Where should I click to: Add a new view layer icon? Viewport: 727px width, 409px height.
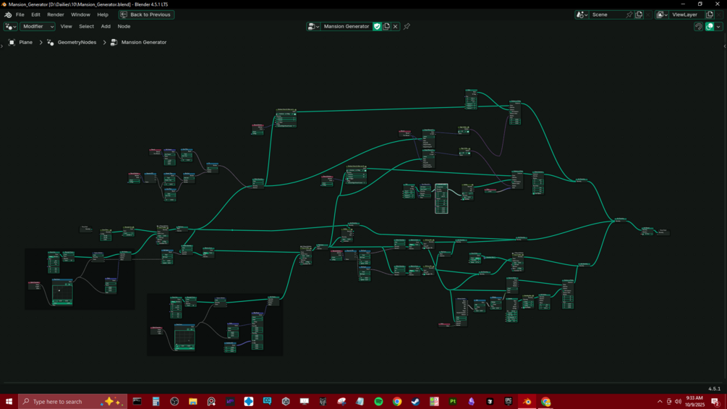pos(710,14)
